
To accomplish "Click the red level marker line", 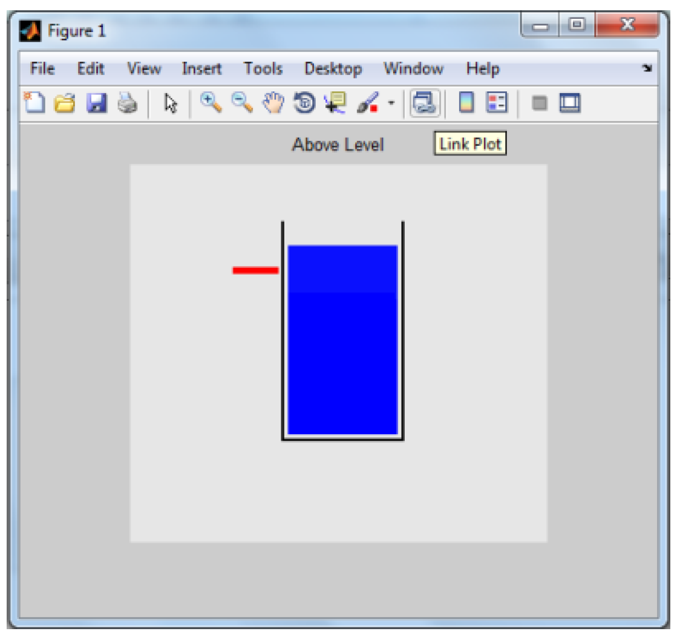I will (x=255, y=270).
